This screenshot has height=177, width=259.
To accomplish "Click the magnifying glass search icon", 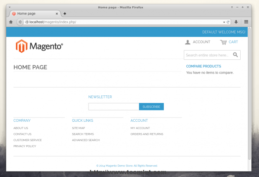I will (235, 55).
